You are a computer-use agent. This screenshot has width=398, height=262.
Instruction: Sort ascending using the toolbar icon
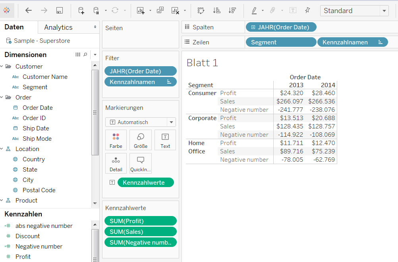(x=216, y=11)
